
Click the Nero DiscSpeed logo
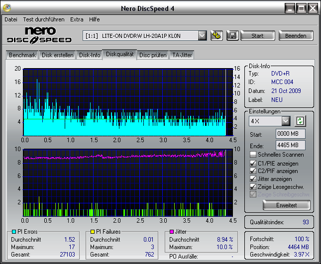[x=39, y=35]
